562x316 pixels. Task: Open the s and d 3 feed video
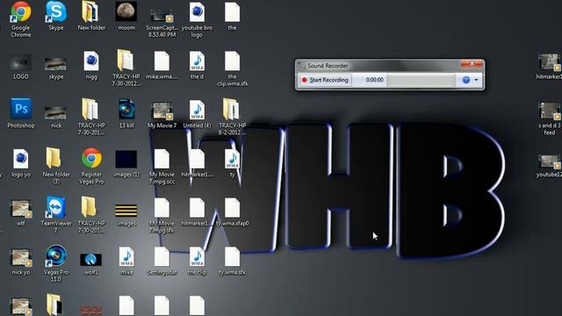click(549, 111)
